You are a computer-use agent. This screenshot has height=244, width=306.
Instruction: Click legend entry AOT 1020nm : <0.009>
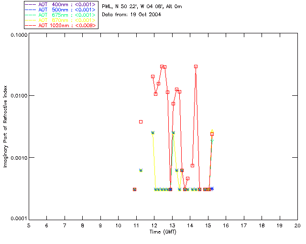coord(61,25)
